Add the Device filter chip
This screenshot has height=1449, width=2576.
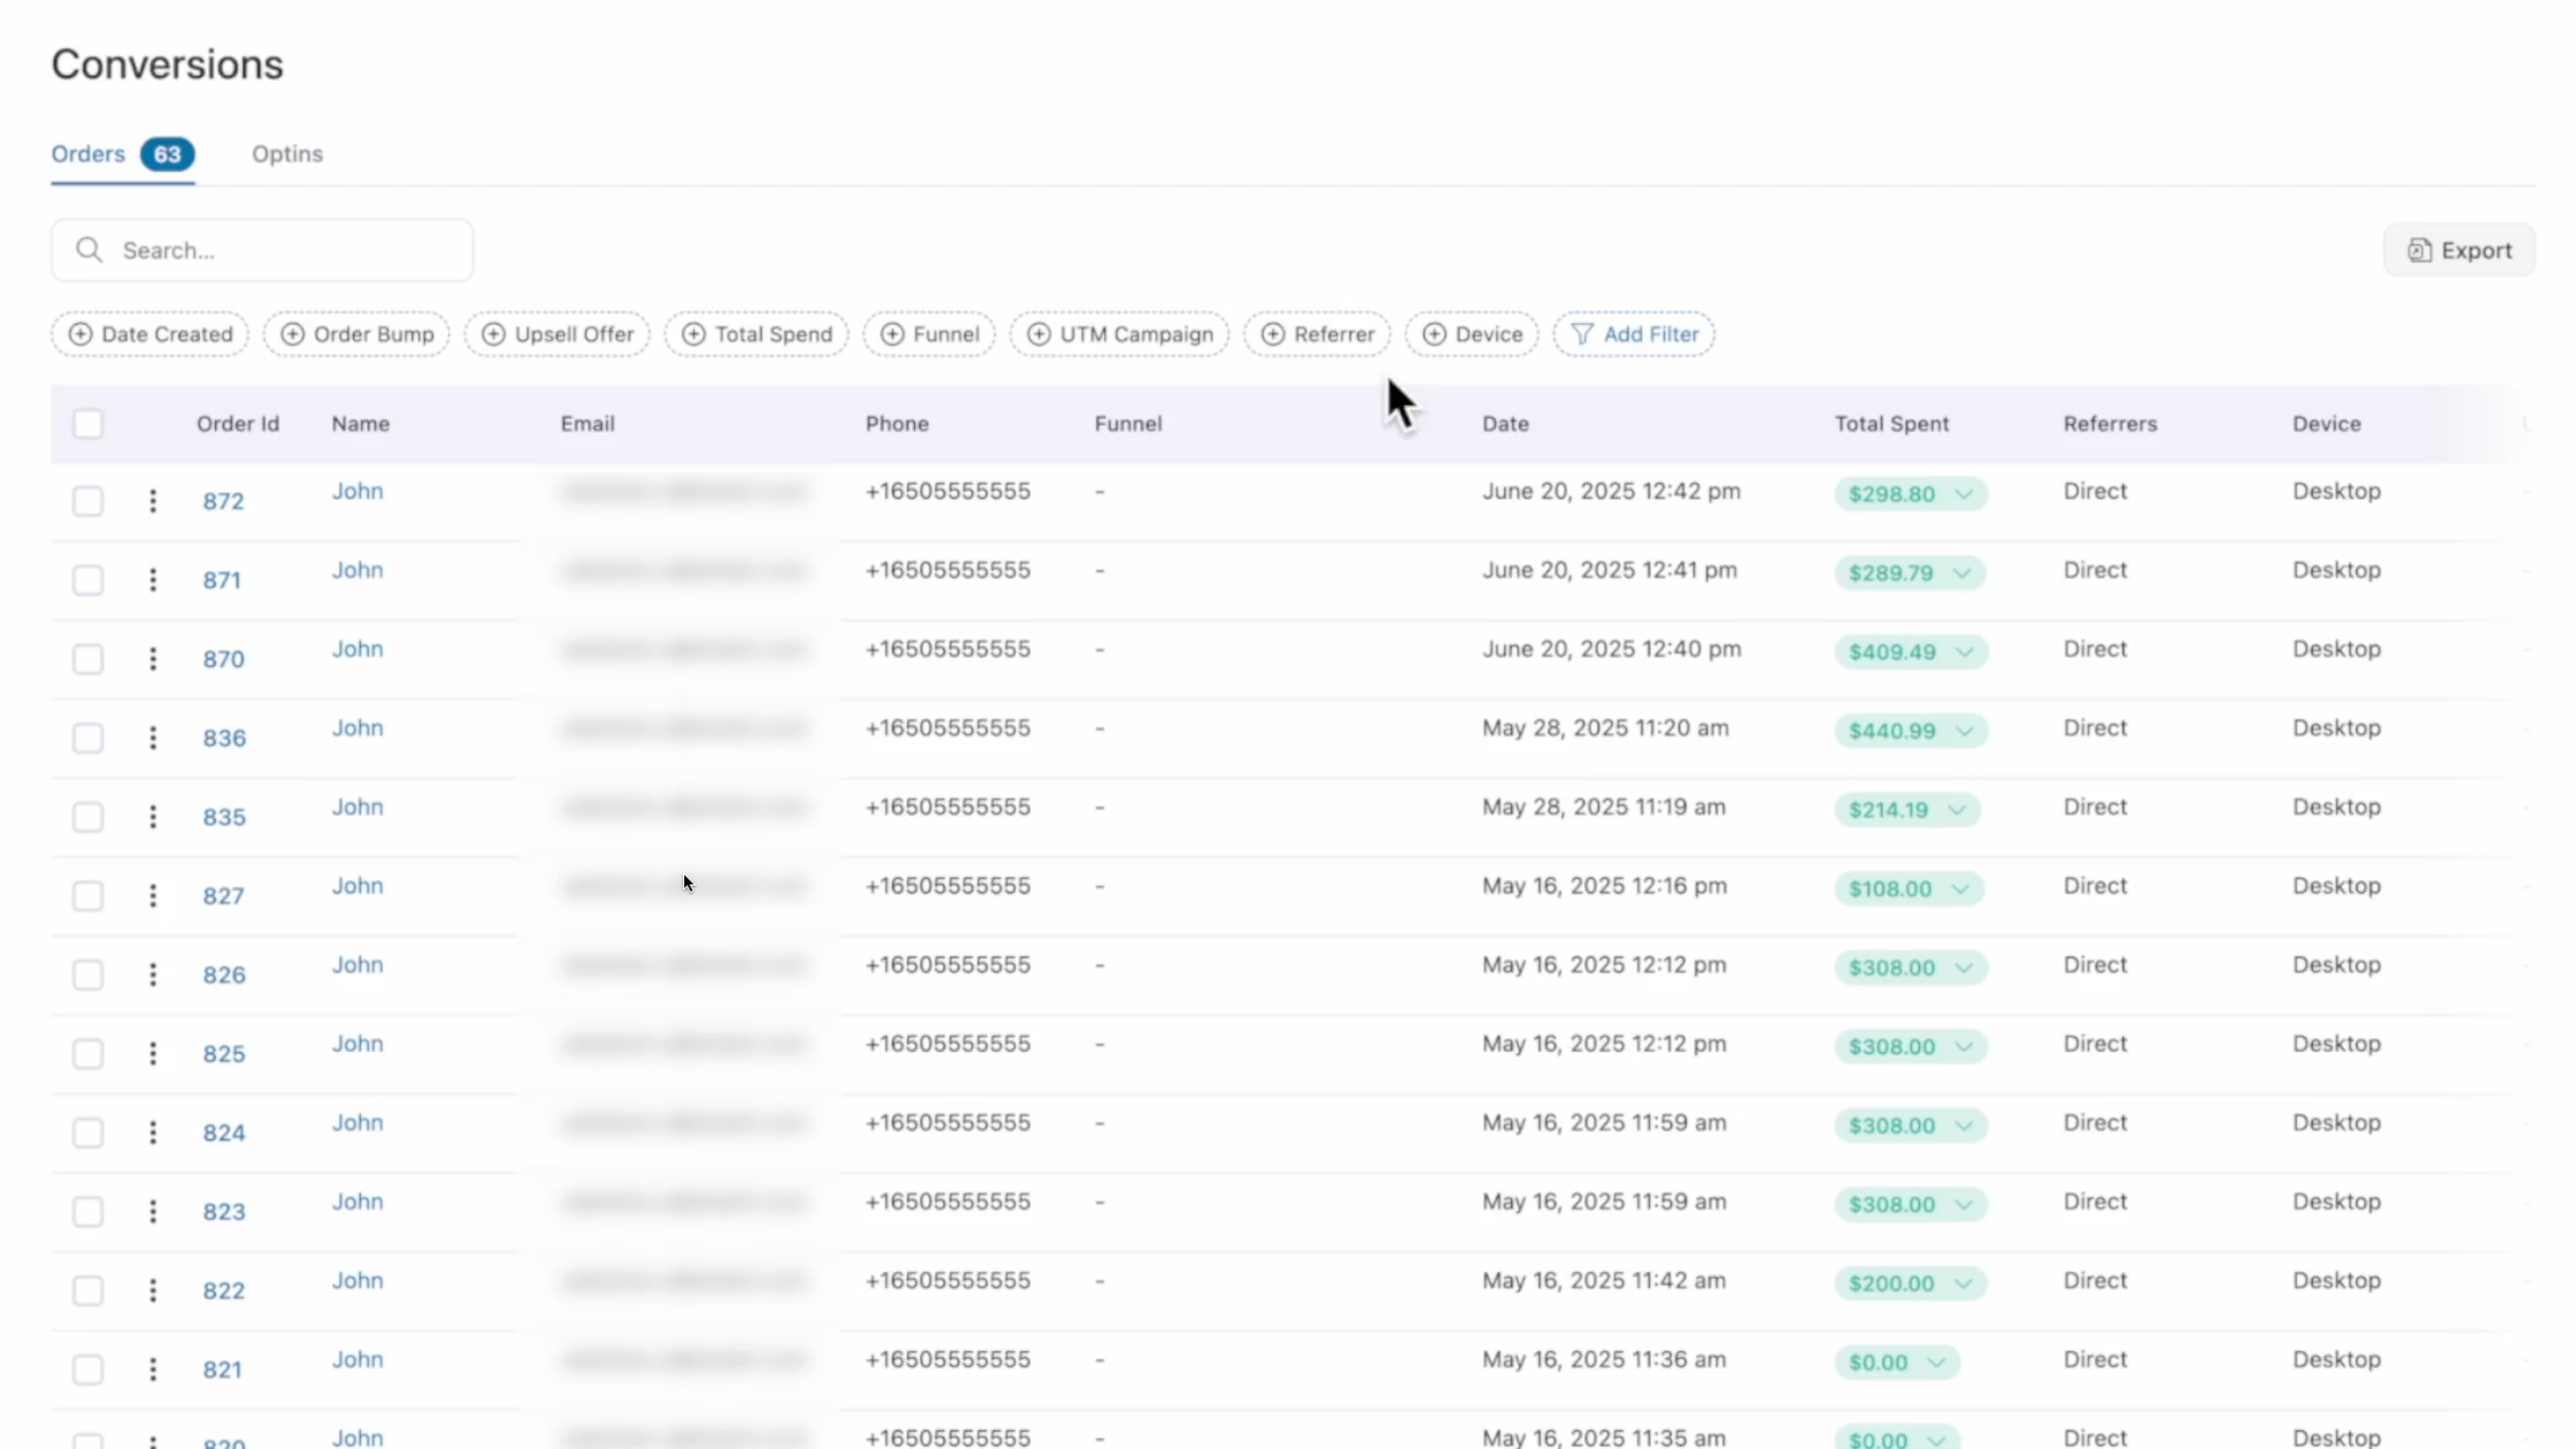pos(1472,334)
